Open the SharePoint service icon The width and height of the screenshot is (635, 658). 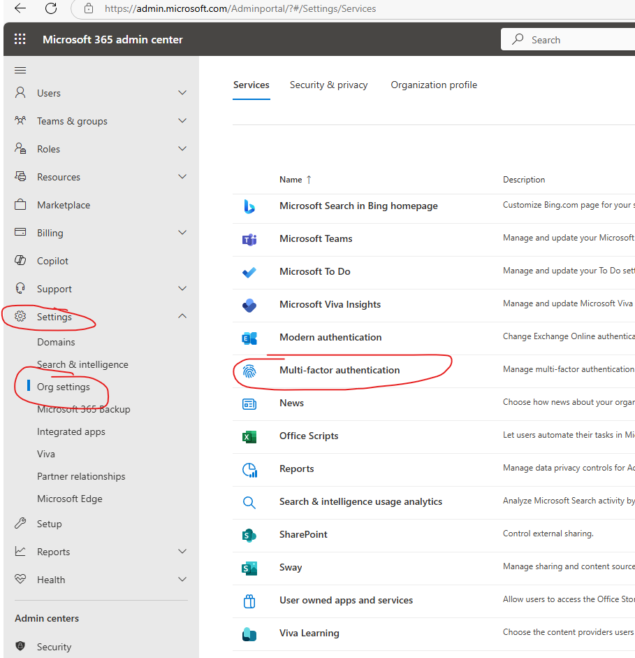click(x=249, y=534)
